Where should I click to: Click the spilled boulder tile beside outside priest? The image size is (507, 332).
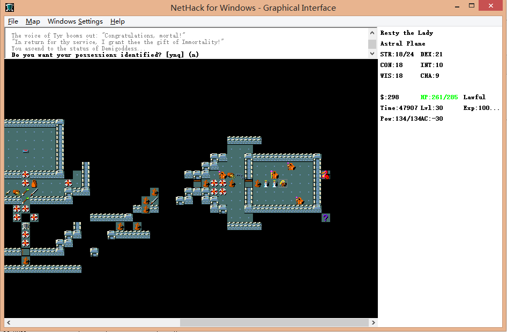231,175
